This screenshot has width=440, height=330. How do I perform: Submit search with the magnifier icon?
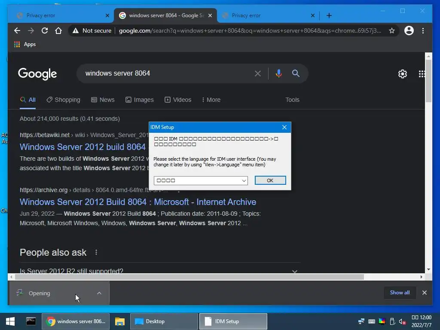[x=296, y=73]
